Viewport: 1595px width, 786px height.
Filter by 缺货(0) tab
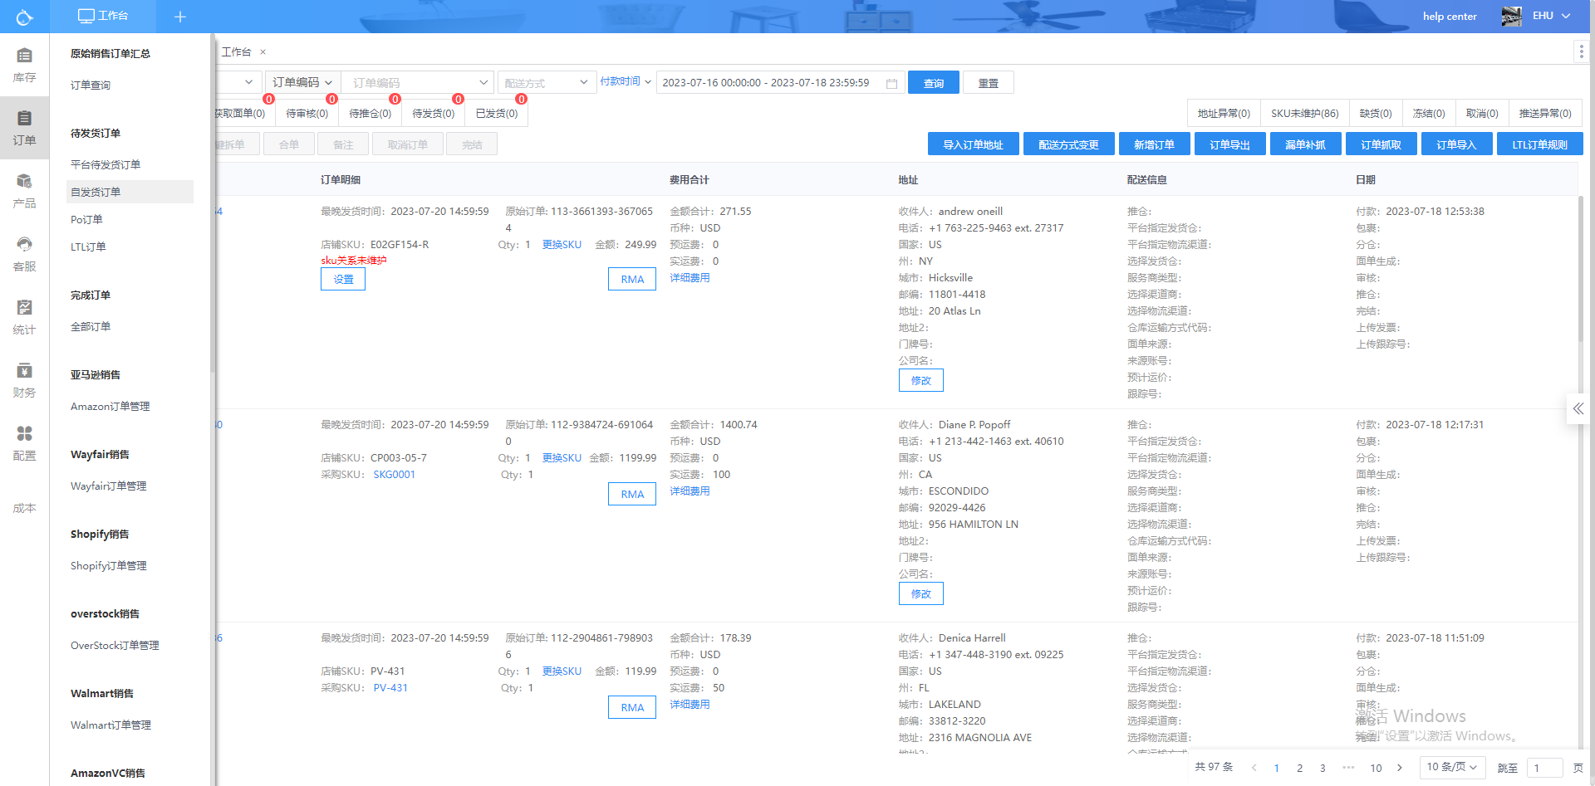tap(1376, 114)
